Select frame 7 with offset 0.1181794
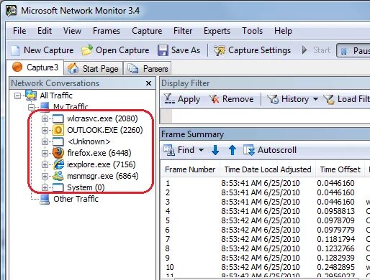370x280 pixels. pyautogui.click(x=266, y=239)
